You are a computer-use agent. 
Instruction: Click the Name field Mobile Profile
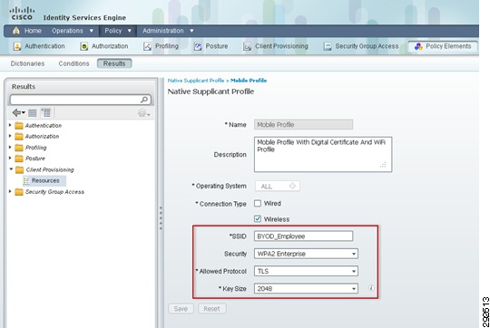point(303,124)
